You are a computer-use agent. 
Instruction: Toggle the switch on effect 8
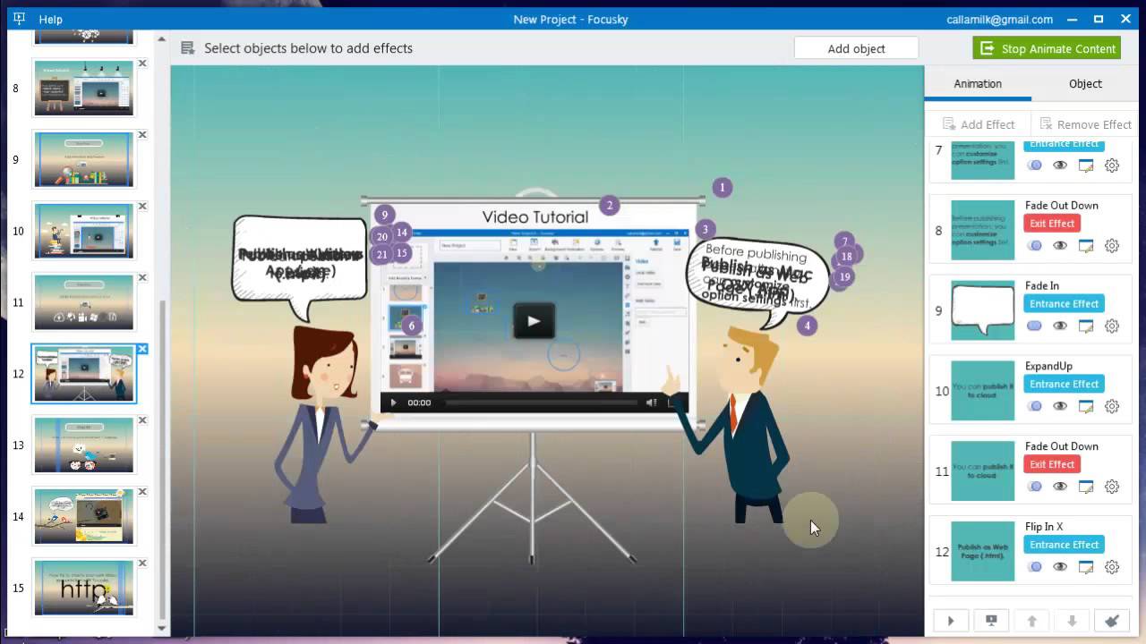tap(1034, 246)
